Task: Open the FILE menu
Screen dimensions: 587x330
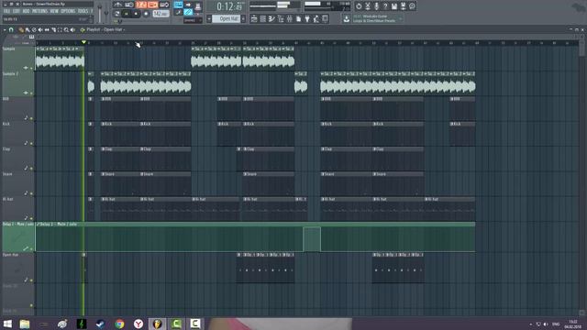Action: pos(6,11)
